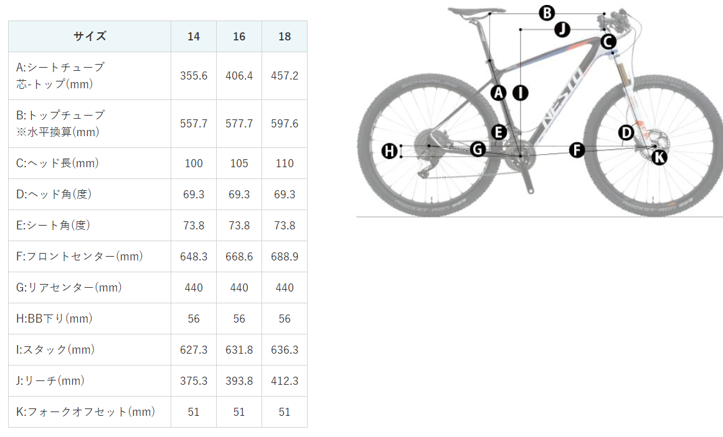The image size is (723, 437).
Task: Click the bike saddle in the diagram
Action: coord(476,11)
